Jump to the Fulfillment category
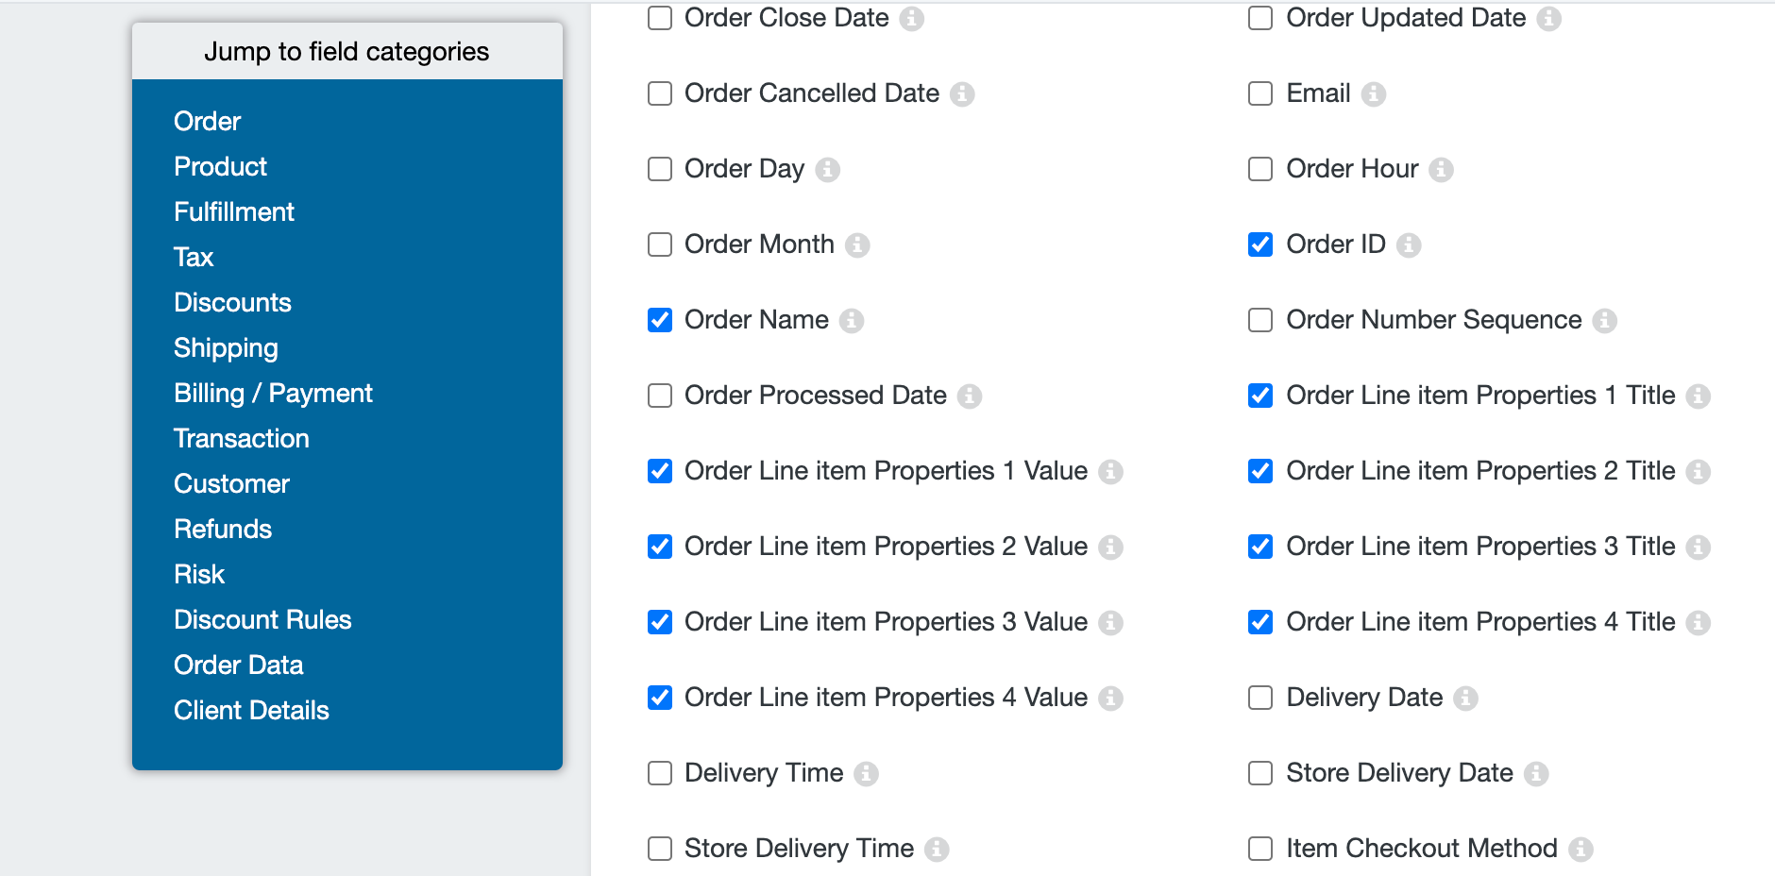 coord(234,211)
